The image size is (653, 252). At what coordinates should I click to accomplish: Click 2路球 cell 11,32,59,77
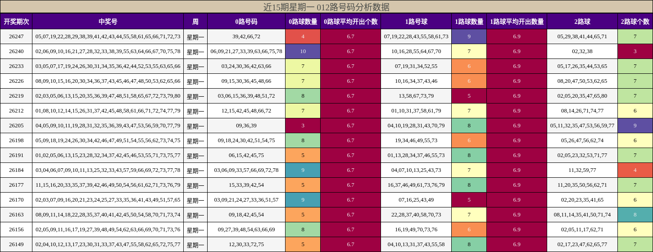(582, 170)
